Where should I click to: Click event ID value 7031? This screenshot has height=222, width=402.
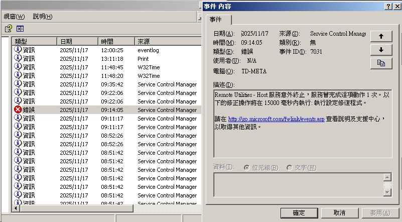[316, 52]
